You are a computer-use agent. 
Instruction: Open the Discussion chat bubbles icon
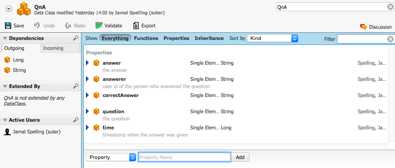click(363, 27)
